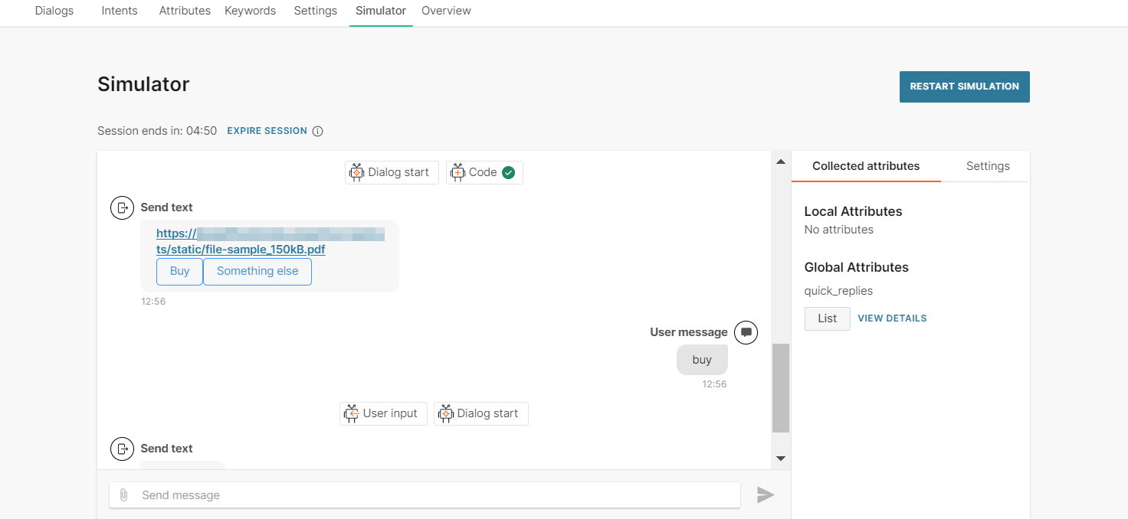1128x519 pixels.
Task: Click the user message speech bubble icon
Action: click(x=746, y=332)
